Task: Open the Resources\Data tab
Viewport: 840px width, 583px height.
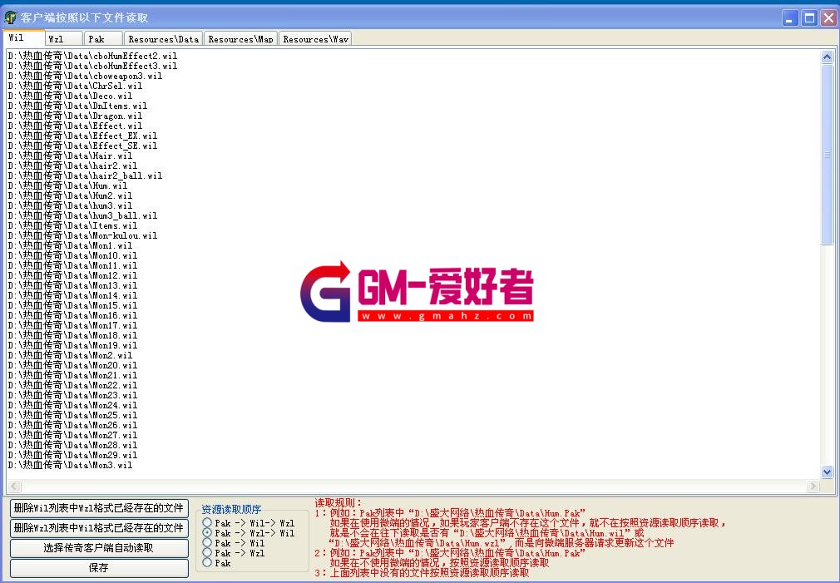Action: pos(163,38)
